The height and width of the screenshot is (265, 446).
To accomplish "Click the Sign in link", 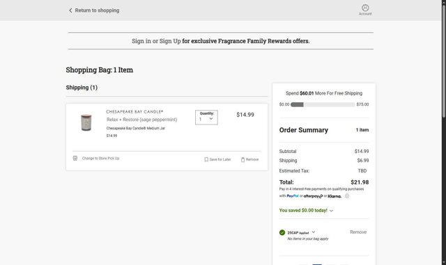I will click(x=141, y=41).
